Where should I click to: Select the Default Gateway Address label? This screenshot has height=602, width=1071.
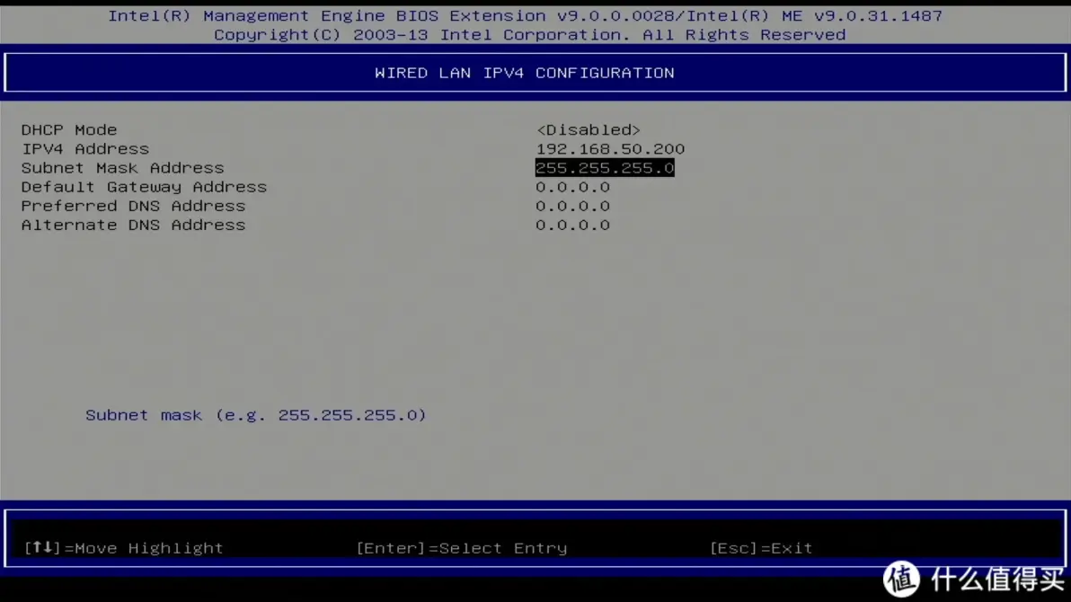tap(144, 187)
